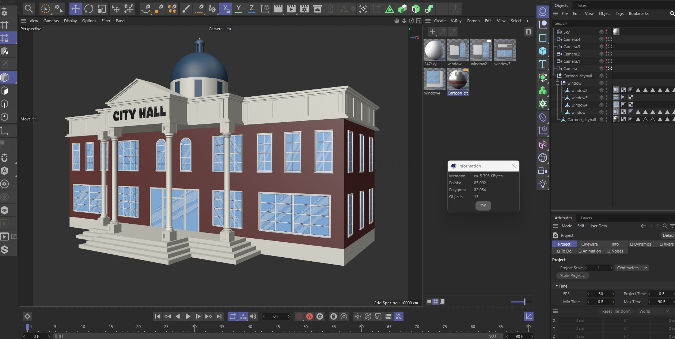Click the Cube primitive icon
The height and width of the screenshot is (339, 675).
click(x=543, y=51)
